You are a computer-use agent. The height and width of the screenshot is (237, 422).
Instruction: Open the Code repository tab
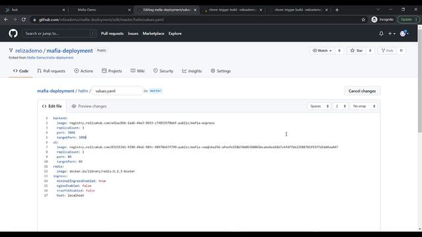coord(20,71)
